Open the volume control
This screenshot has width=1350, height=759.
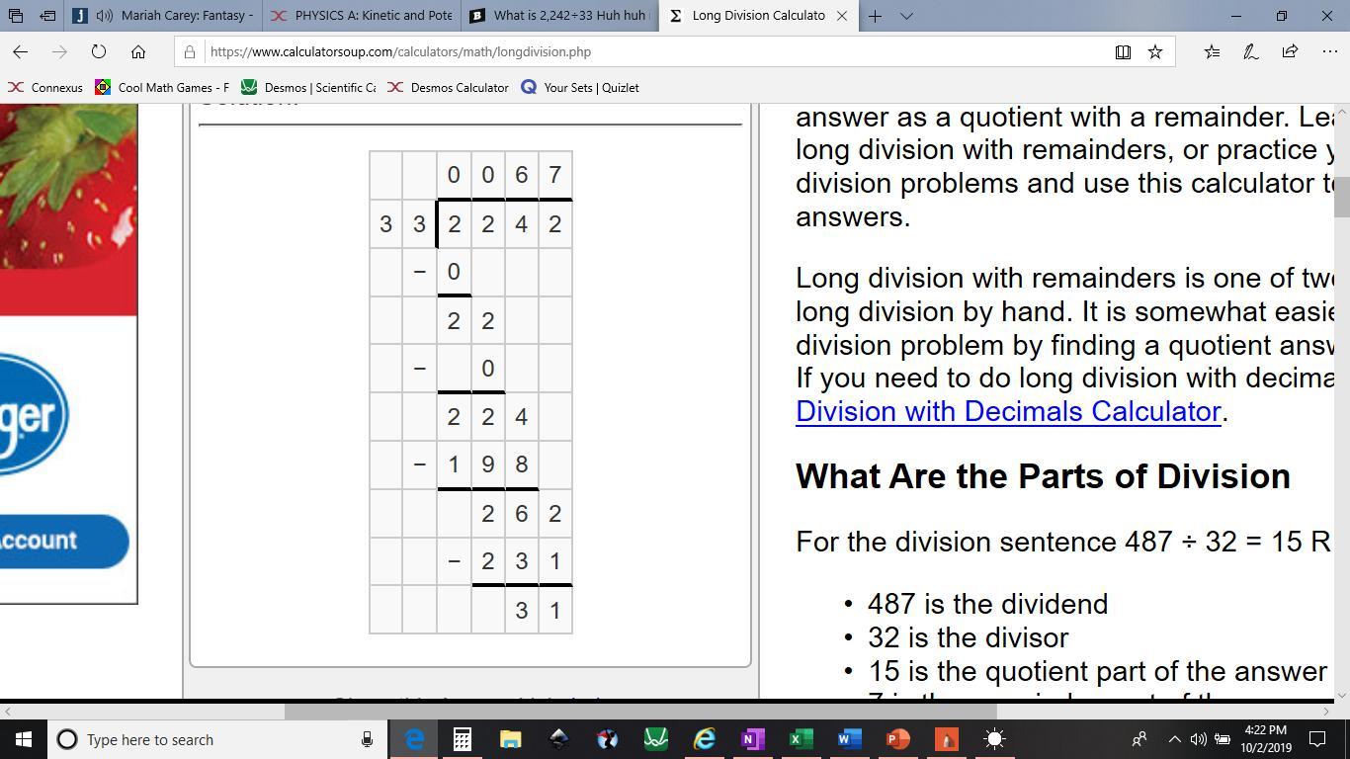(1199, 739)
